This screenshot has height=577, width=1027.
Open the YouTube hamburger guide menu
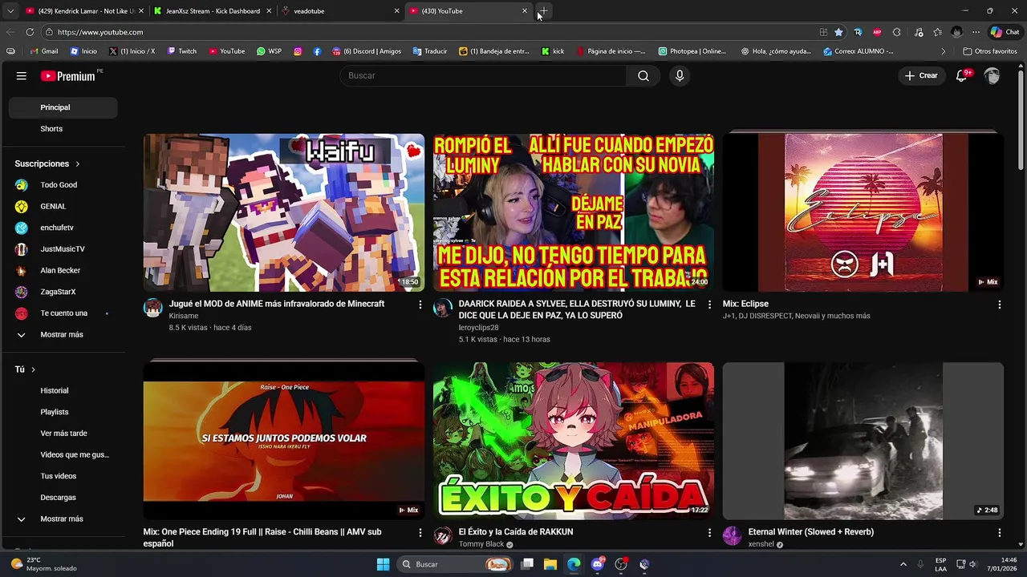(22, 75)
